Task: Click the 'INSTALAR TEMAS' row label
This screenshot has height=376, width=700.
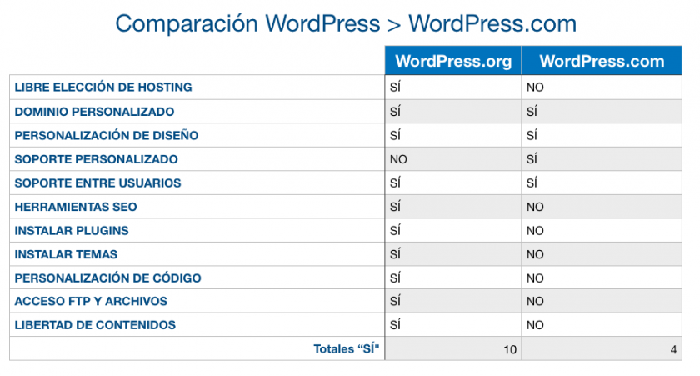Action: [66, 254]
